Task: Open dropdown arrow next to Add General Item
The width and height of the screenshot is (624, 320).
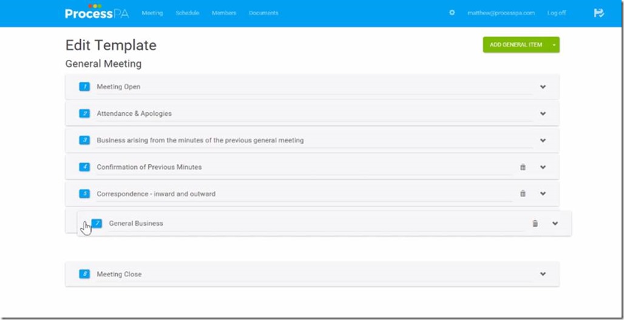Action: 554,45
